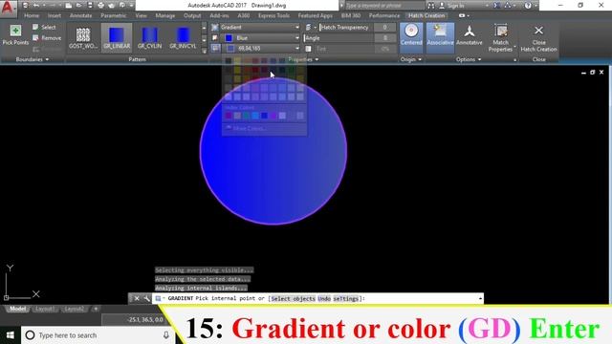Choose the GR_INVCYL gradient pattern
The width and height of the screenshot is (612, 344).
pyautogui.click(x=183, y=37)
